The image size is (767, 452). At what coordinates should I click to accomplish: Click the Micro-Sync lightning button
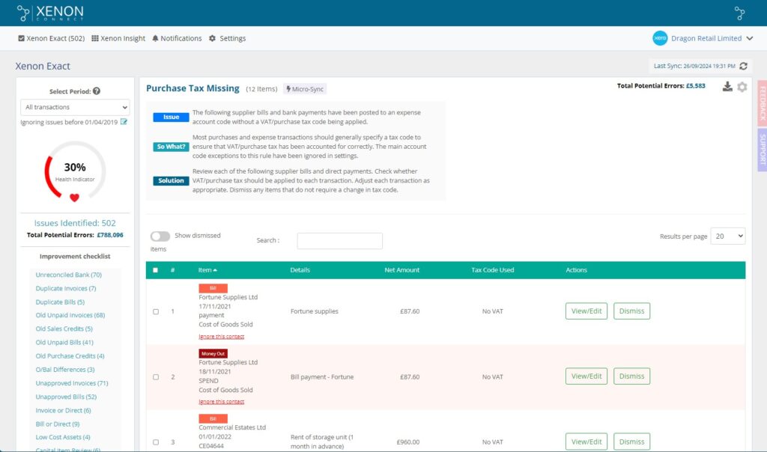click(x=305, y=89)
